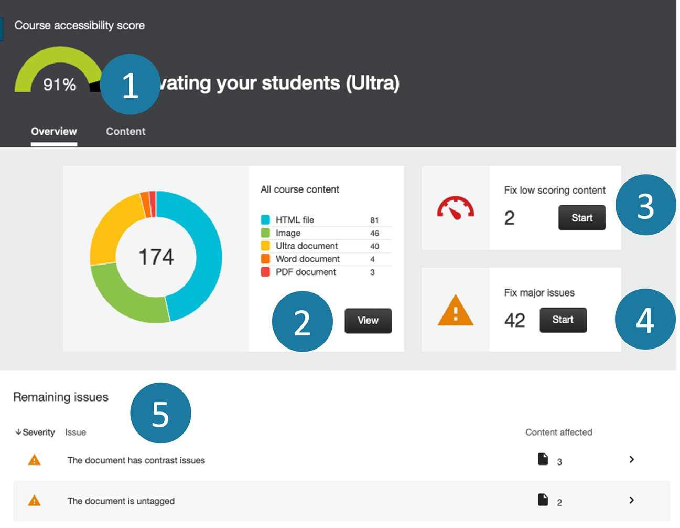Open 'The document has contrast issues' row
Image resolution: width=680 pixels, height=528 pixels.
[341, 460]
